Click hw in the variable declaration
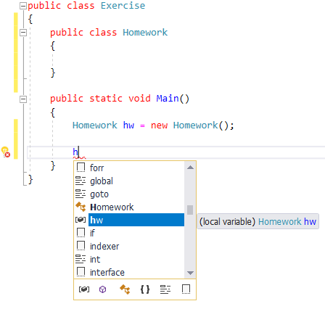This screenshot has height=309, width=325. (x=128, y=125)
